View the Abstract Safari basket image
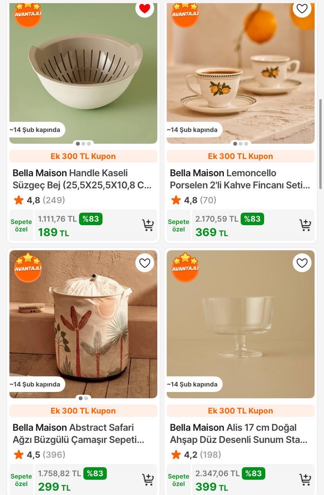324x495 pixels. pos(83,324)
